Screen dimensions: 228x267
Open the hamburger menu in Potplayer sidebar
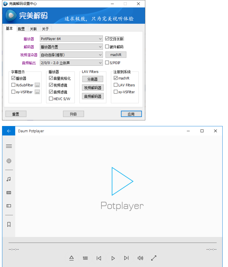click(x=9, y=146)
